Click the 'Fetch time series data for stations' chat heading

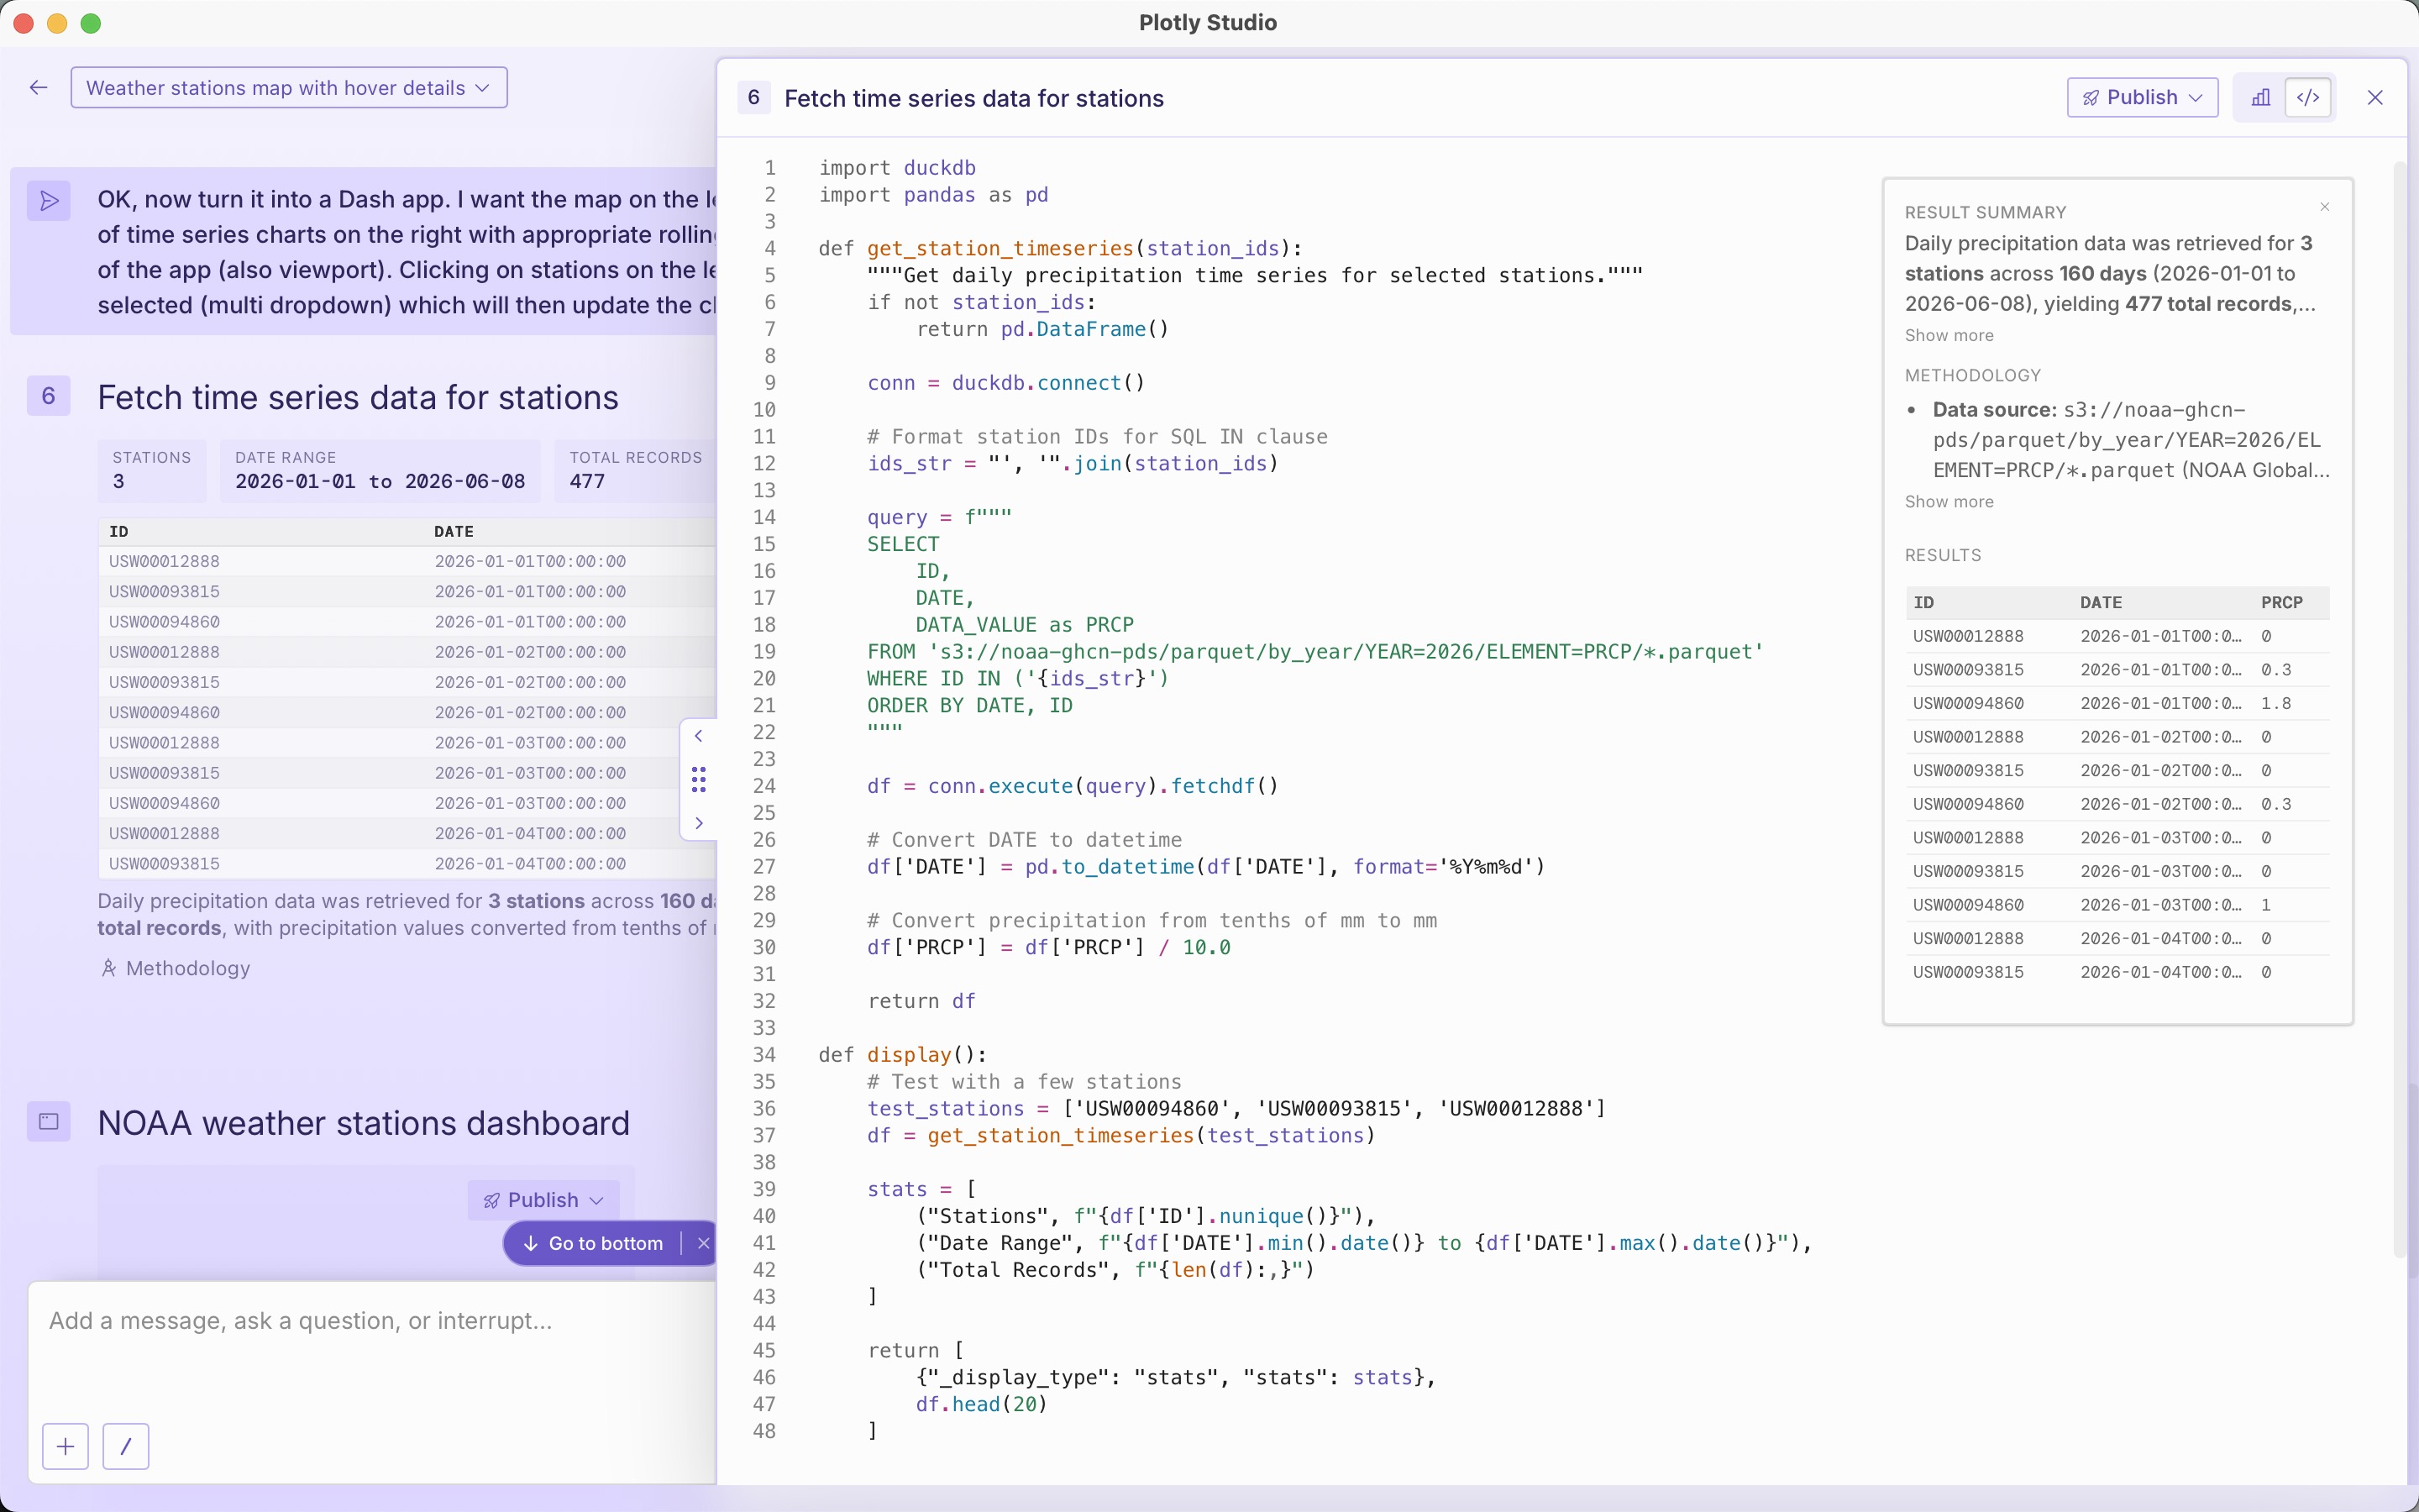click(x=358, y=397)
